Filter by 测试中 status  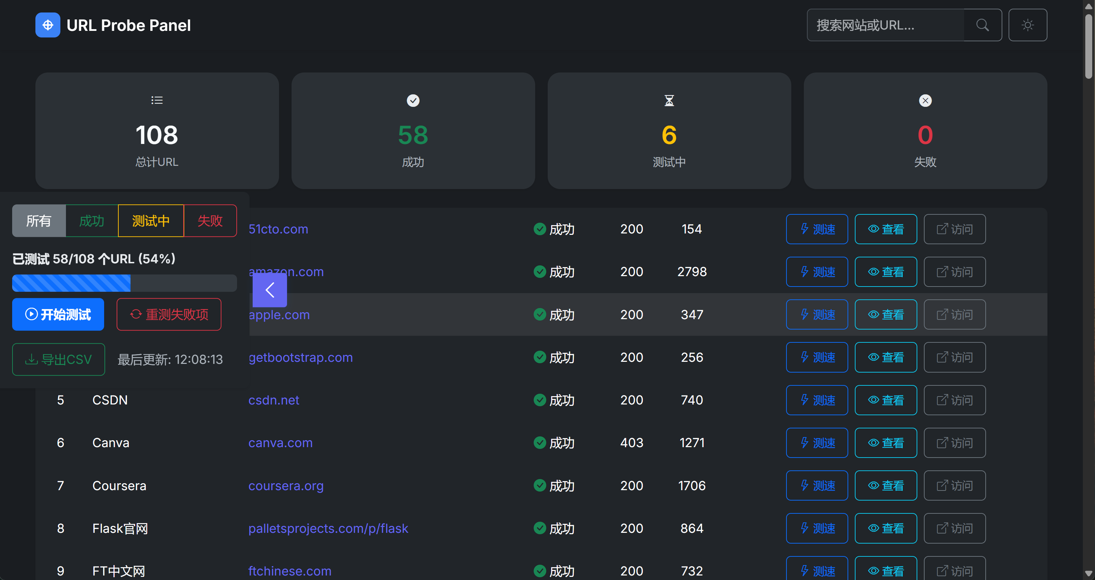(151, 221)
